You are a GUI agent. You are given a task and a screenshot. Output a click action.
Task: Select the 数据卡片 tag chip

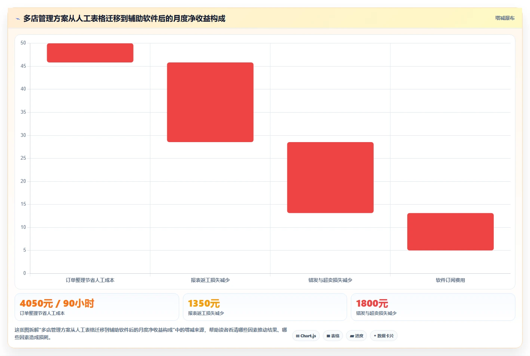pos(384,336)
